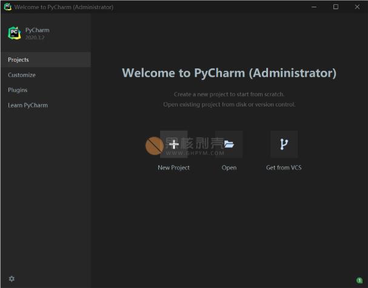The image size is (368, 288).
Task: Minimize the PyCharm welcome window
Action: point(314,7)
